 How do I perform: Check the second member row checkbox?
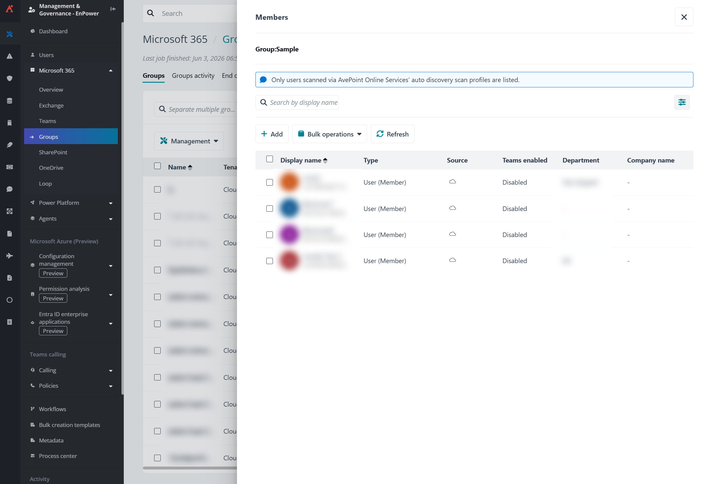coord(270,208)
